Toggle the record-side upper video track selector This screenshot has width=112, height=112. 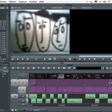coord(23,83)
